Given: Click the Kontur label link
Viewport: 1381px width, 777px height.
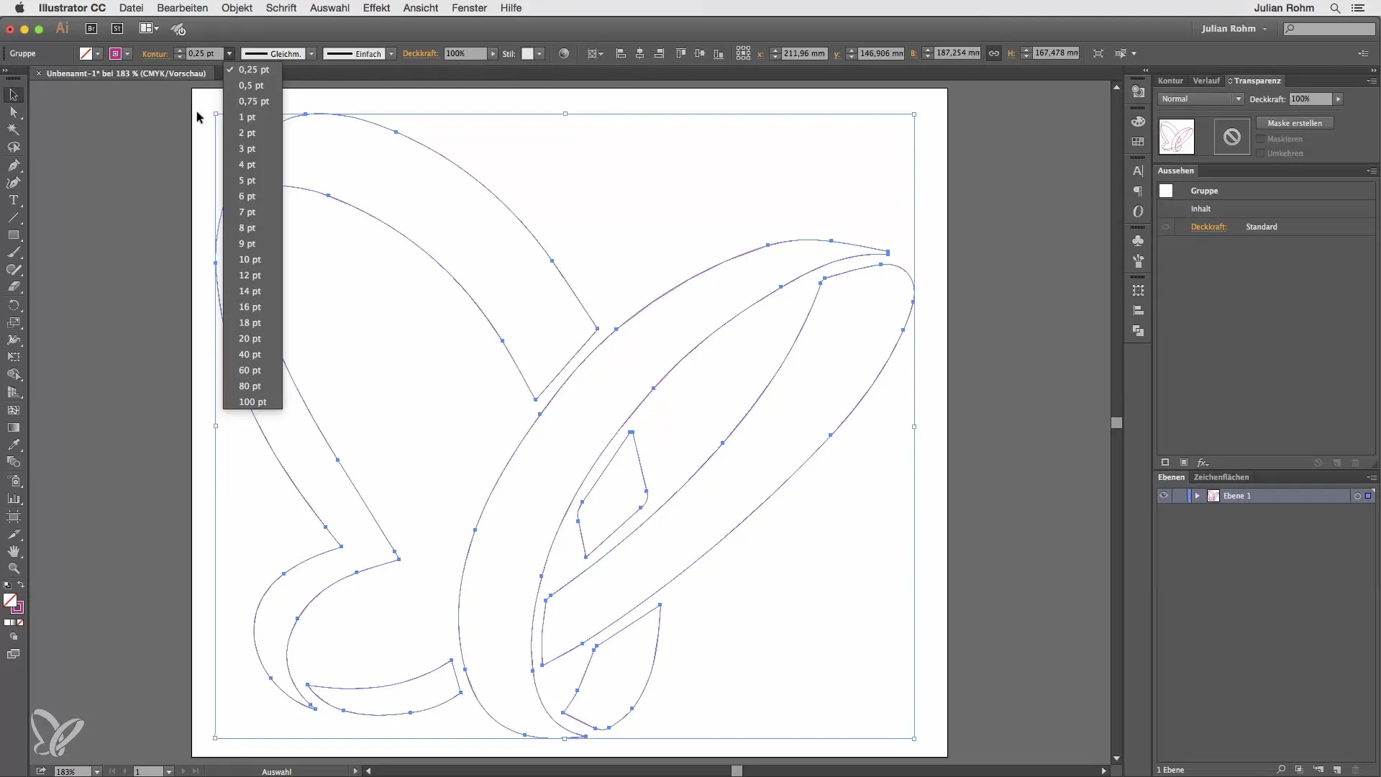Looking at the screenshot, I should coord(155,54).
